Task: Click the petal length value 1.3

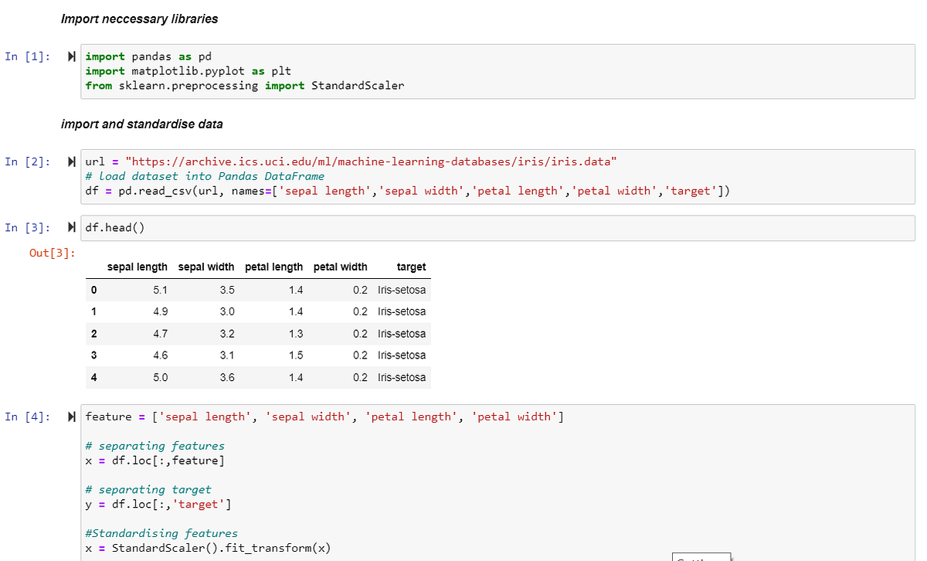Action: (296, 334)
